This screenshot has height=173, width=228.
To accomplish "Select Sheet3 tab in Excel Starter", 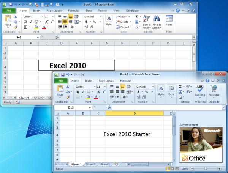I will click(105, 164).
